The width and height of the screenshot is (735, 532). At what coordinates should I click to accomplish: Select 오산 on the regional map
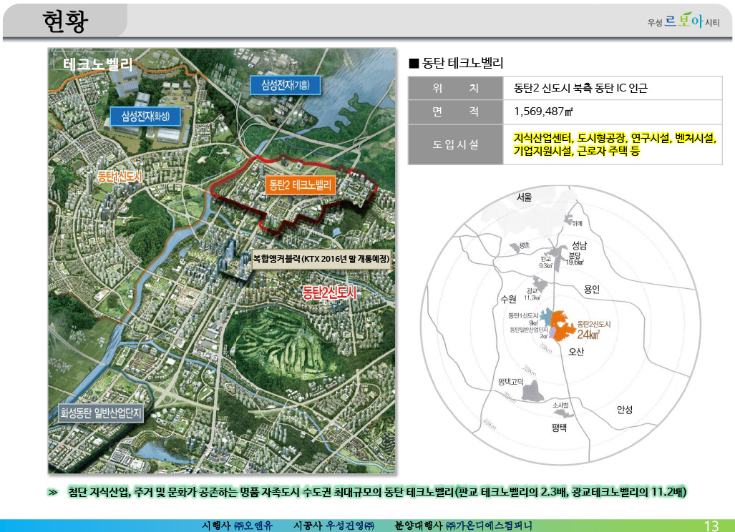576,352
